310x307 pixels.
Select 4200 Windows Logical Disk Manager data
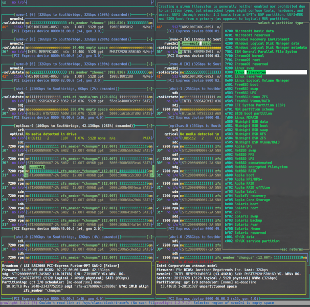(262, 43)
